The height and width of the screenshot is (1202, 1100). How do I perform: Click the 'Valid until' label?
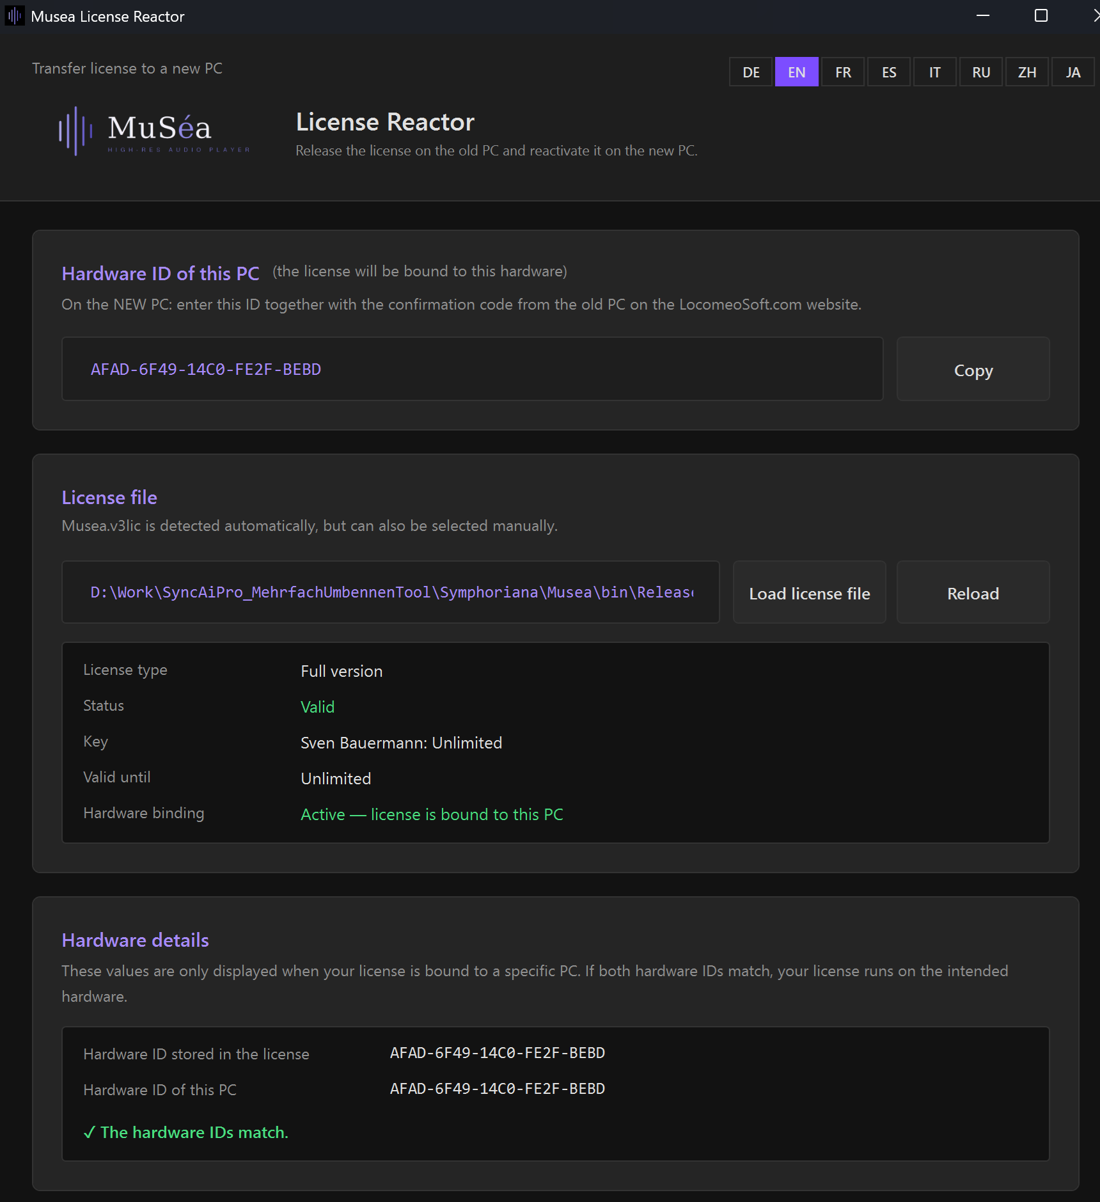116,777
